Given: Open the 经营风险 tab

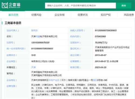Looking at the screenshot, I should [36, 15].
